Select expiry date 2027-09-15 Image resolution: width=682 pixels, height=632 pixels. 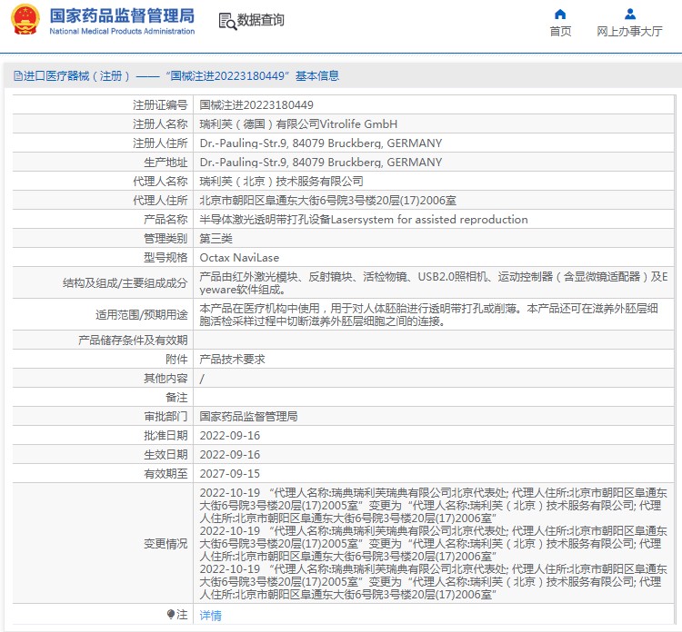230,474
